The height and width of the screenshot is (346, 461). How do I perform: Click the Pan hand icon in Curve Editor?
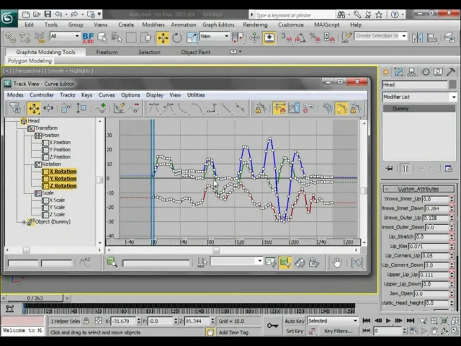click(337, 262)
